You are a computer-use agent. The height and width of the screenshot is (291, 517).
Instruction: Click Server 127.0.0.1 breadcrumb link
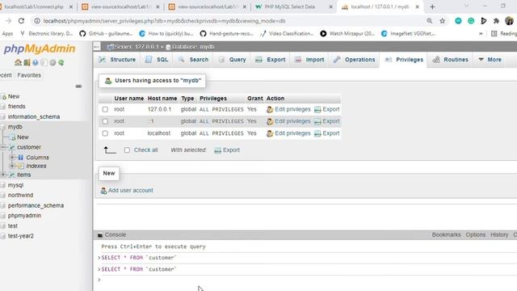click(x=137, y=47)
